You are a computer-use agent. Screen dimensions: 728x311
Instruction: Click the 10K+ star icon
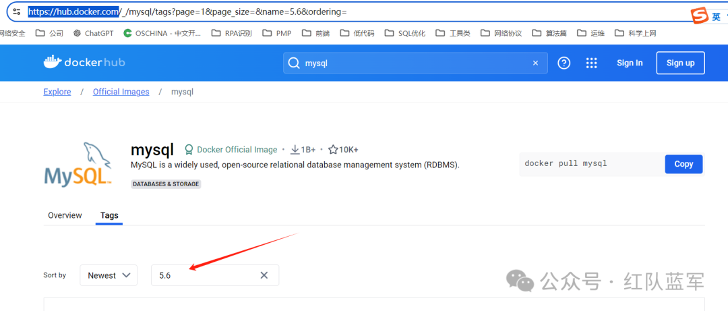pos(333,150)
